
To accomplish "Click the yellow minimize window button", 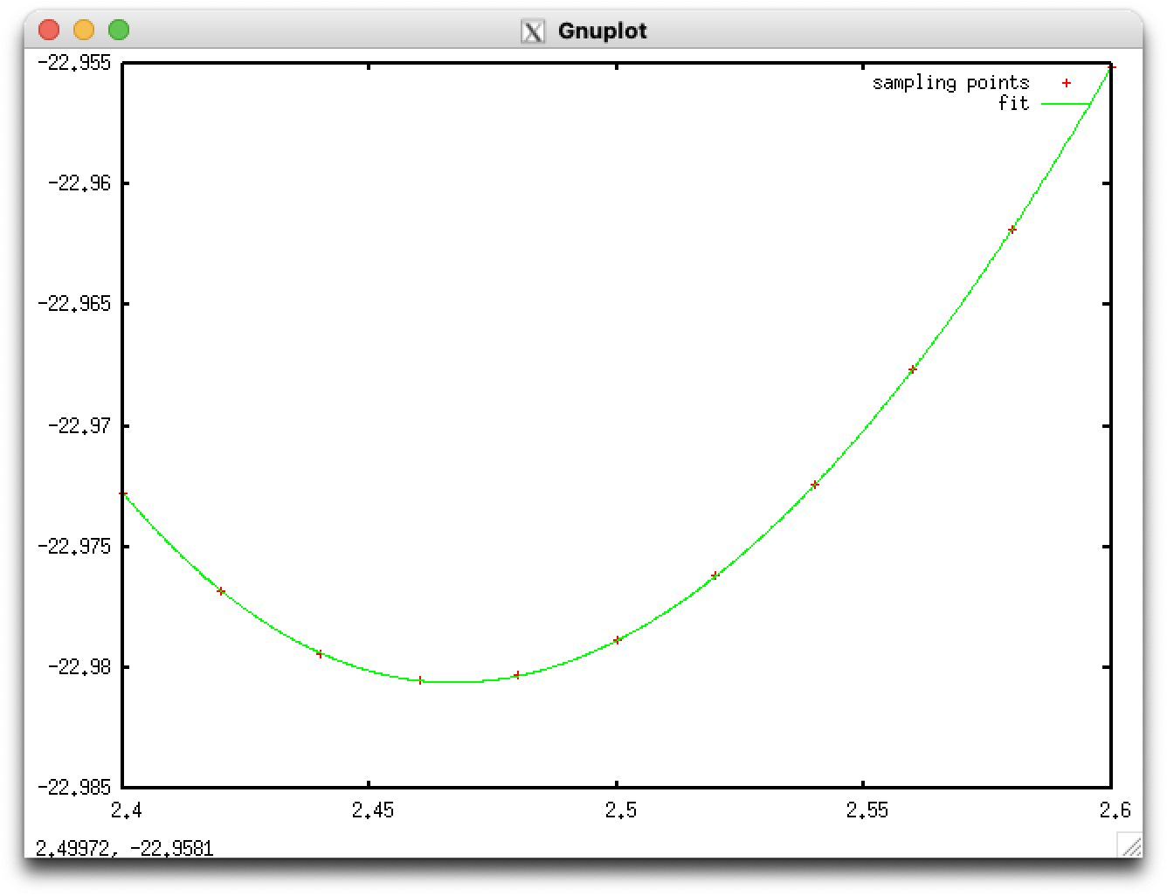I will pos(84,30).
